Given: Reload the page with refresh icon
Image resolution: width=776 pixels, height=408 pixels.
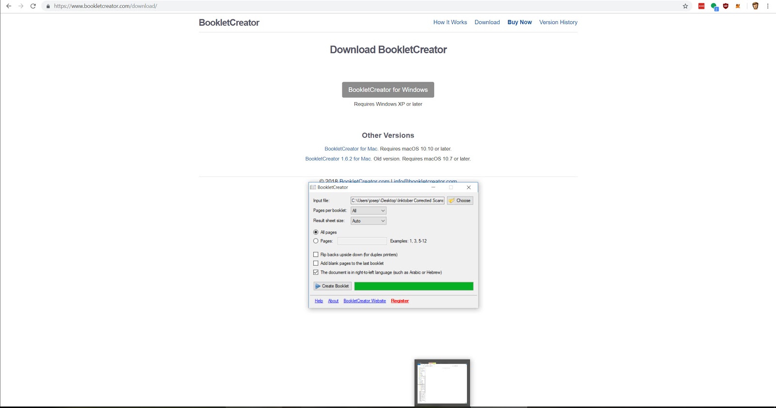Looking at the screenshot, I should [x=33, y=6].
